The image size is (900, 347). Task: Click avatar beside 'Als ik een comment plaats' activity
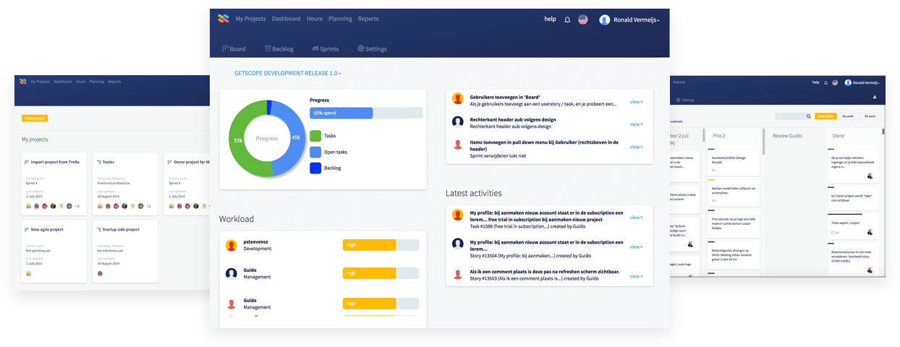tap(457, 274)
